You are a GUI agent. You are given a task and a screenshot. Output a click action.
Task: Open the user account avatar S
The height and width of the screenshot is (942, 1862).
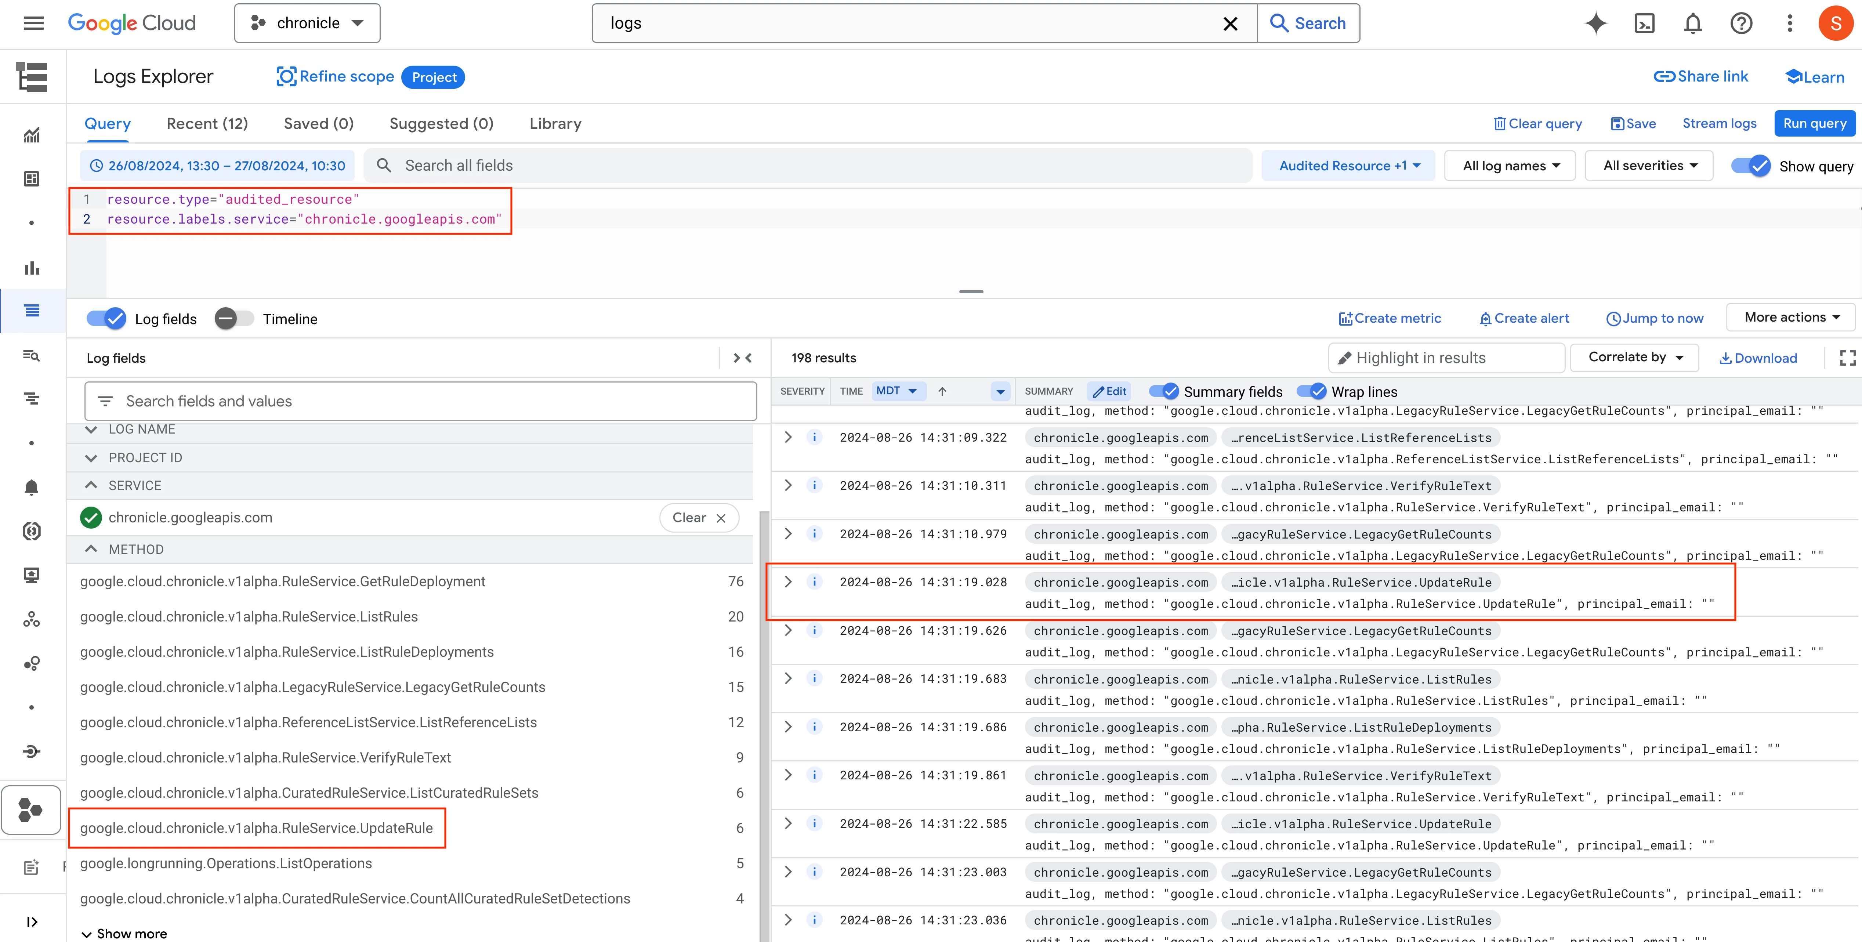click(x=1835, y=23)
